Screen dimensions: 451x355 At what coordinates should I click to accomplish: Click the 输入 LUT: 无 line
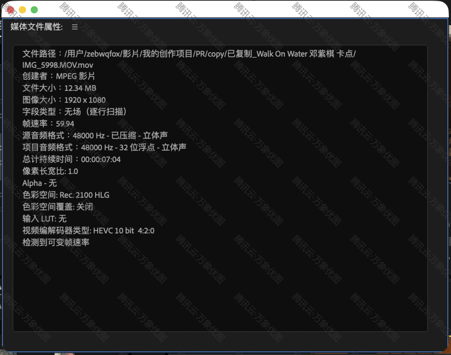click(x=44, y=219)
